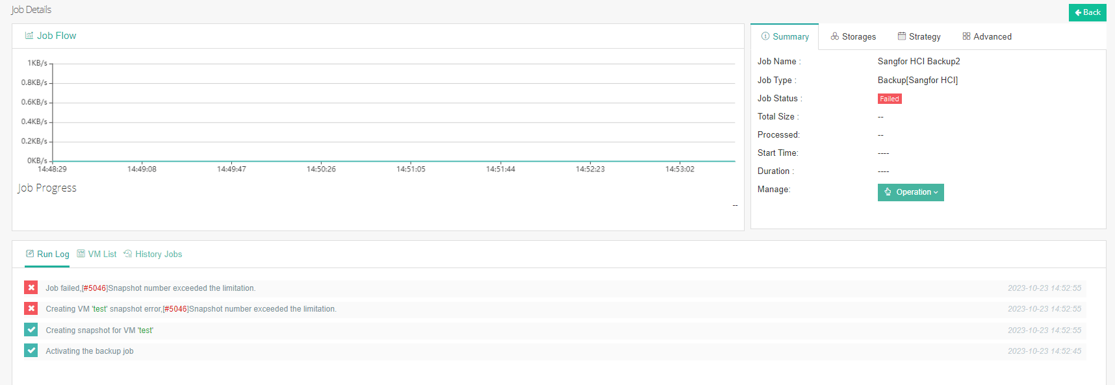Click 'Creating snapshot for VM 'test'' log text
Image resolution: width=1115 pixels, height=385 pixels.
pos(99,330)
